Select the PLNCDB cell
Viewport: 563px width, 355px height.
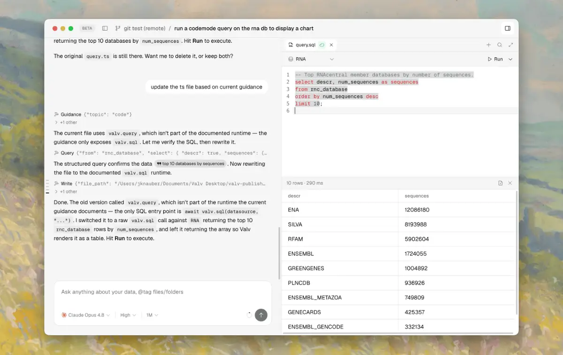(x=340, y=283)
